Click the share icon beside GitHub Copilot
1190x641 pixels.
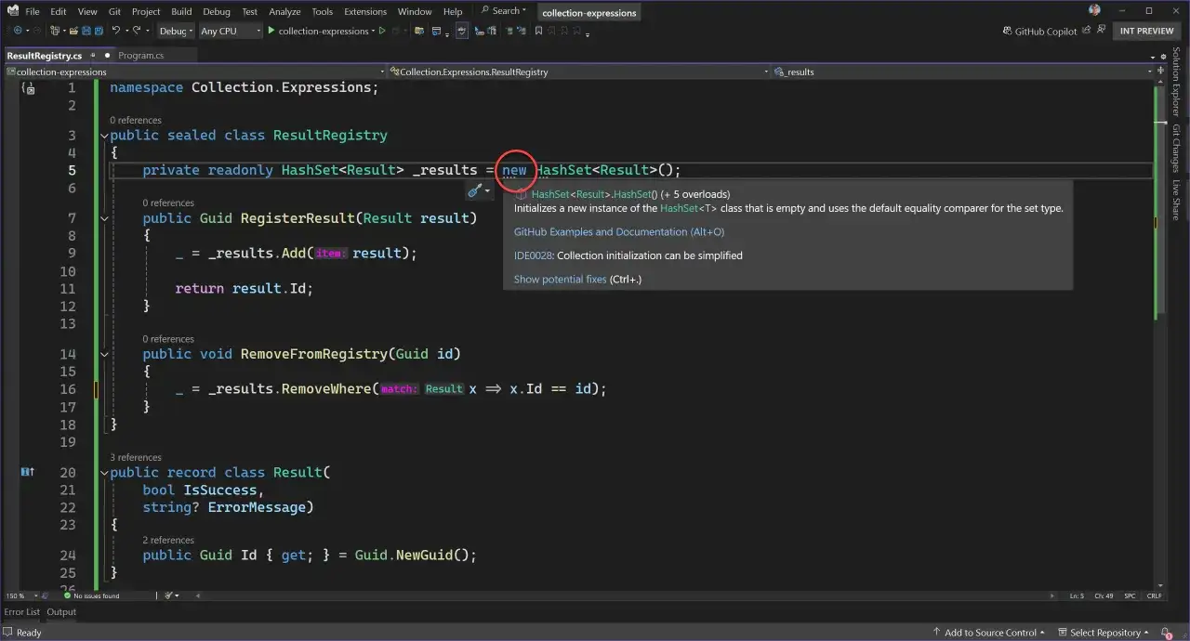[x=1086, y=30]
